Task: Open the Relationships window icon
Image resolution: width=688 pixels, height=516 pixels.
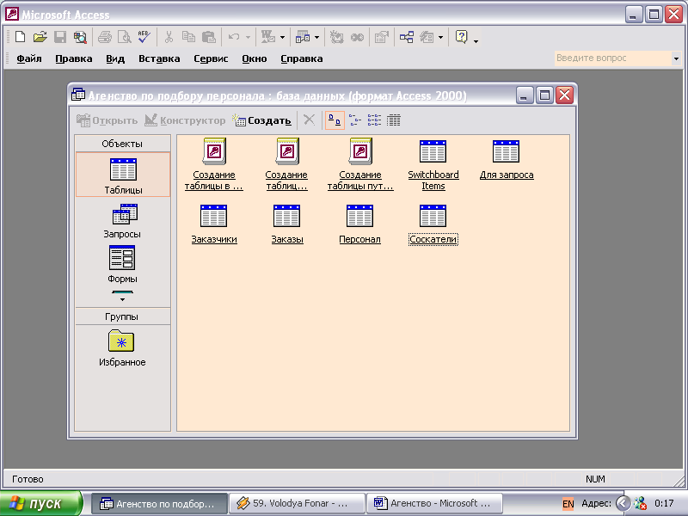Action: coord(406,37)
